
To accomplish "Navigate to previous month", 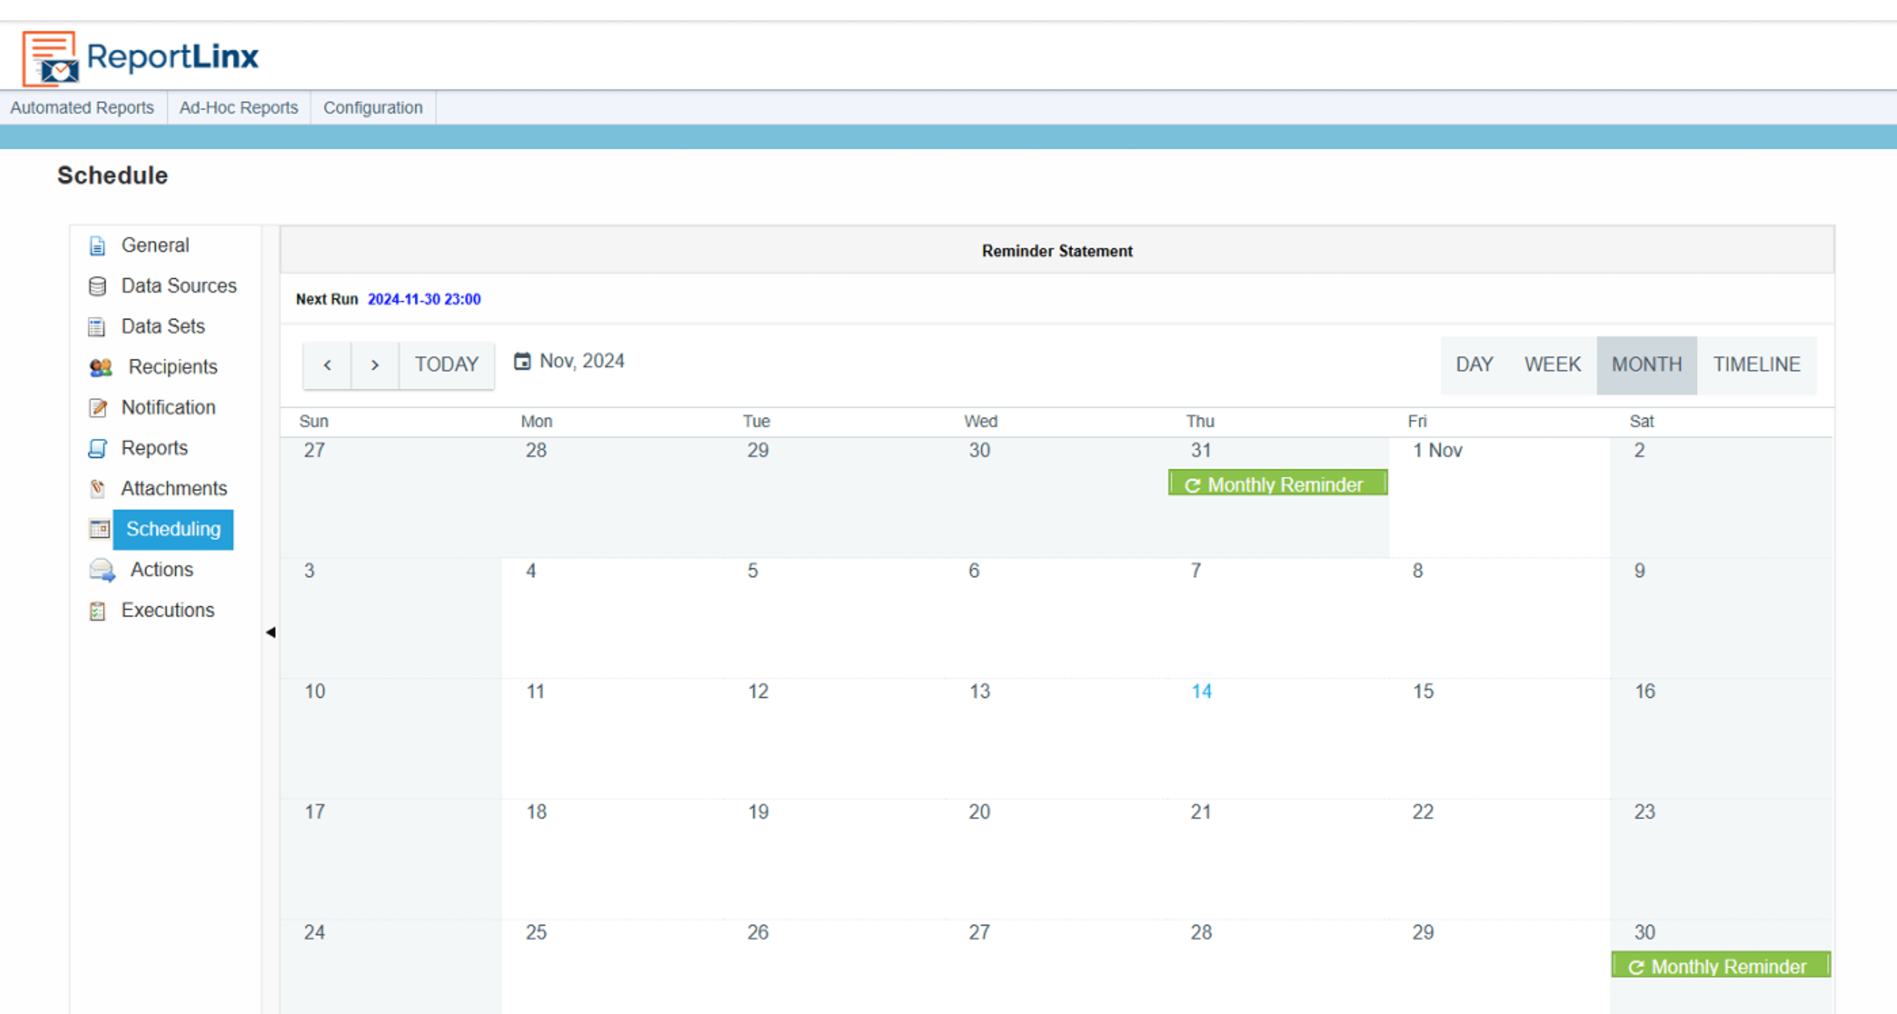I will (328, 364).
